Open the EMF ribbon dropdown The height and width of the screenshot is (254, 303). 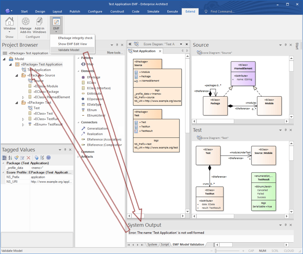[x=56, y=25]
